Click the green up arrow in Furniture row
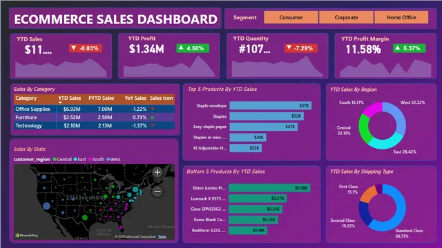The image size is (442, 248). [153, 117]
